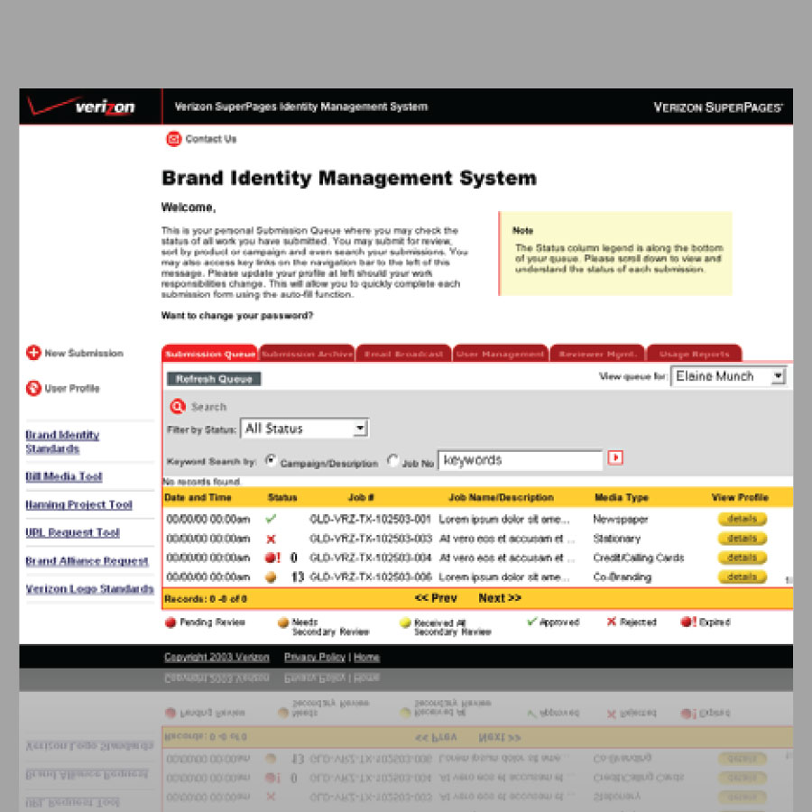Open the View queue for dropdown
The height and width of the screenshot is (812, 812).
click(x=729, y=376)
